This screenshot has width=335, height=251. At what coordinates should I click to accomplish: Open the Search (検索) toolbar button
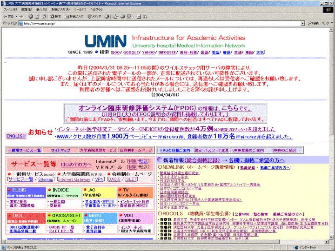55,16
